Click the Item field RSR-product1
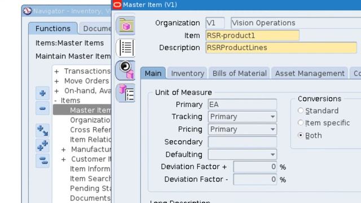 [x=252, y=36]
